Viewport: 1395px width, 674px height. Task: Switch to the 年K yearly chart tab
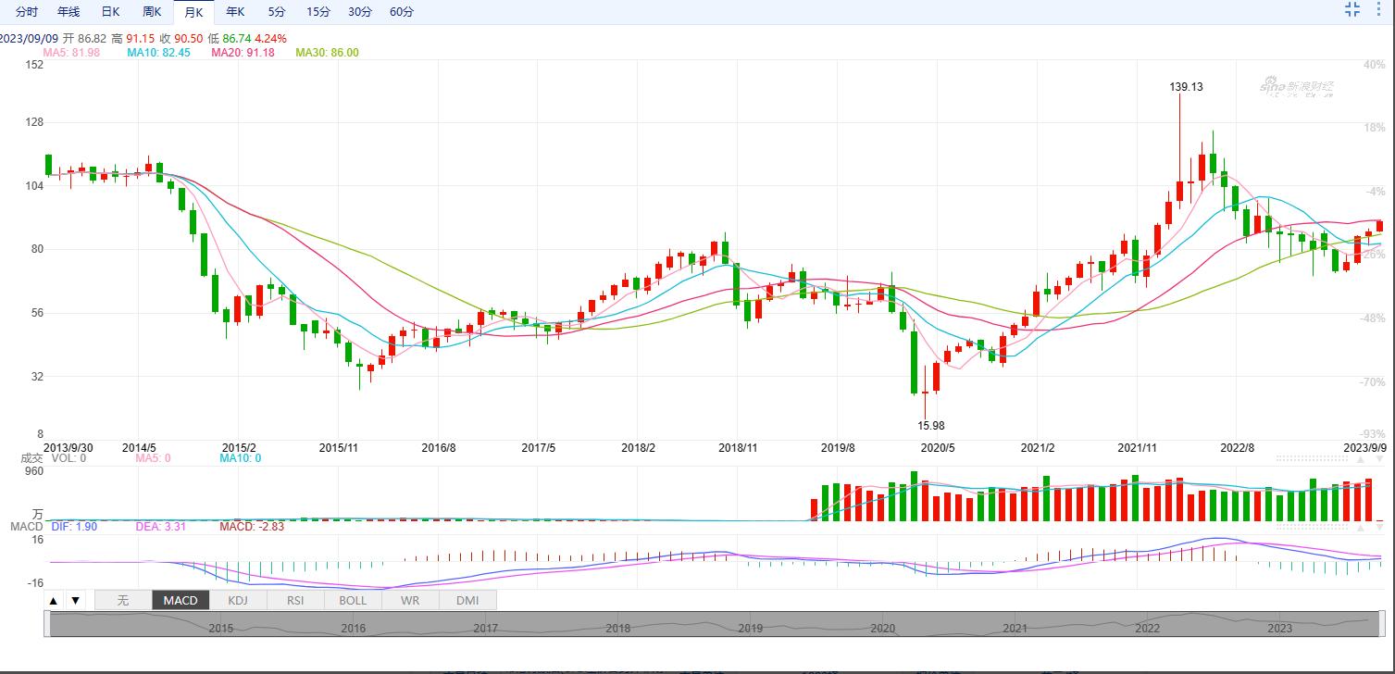235,12
